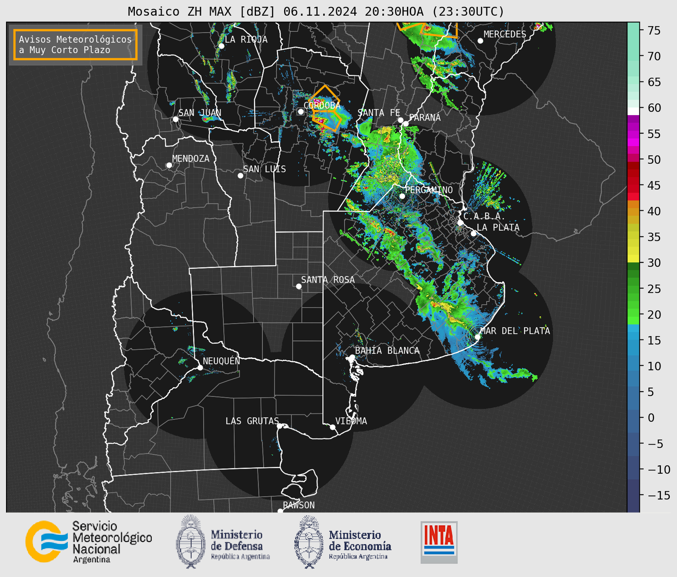Click the LAS GRUTAS city marker dot
677x577 pixels.
tap(280, 426)
